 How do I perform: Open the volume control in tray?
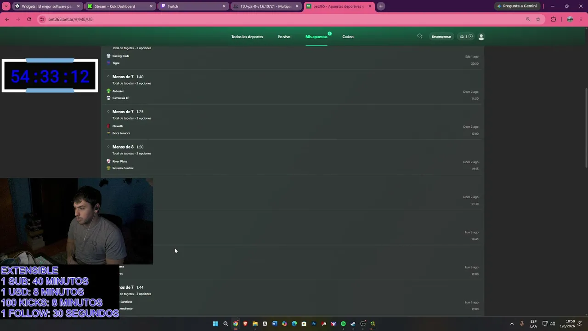point(552,324)
